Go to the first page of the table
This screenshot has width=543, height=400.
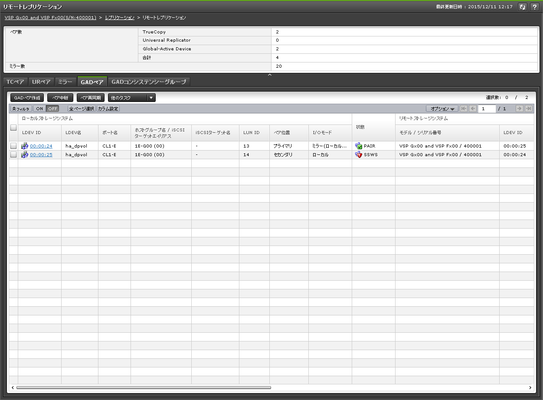(464, 109)
